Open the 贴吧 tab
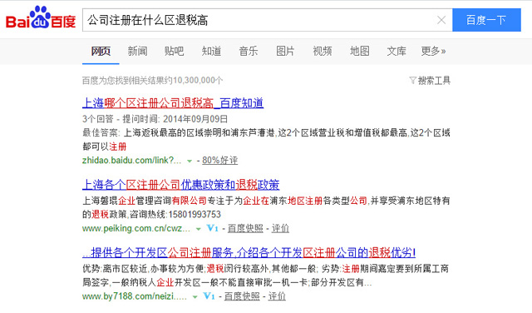This screenshot has width=532, height=313. click(174, 51)
